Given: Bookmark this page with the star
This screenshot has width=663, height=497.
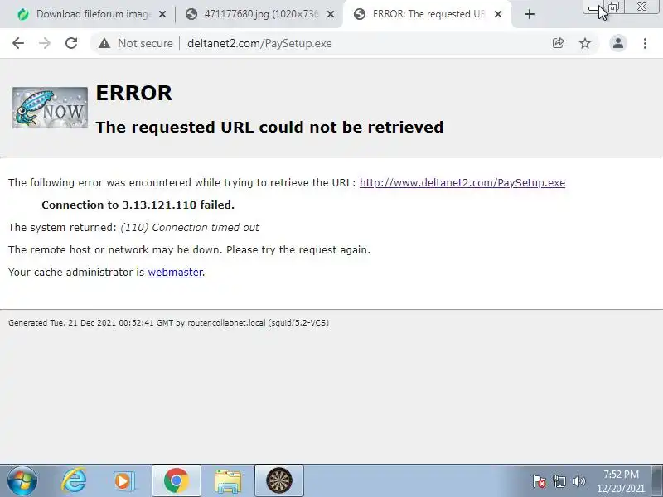Looking at the screenshot, I should pyautogui.click(x=585, y=43).
